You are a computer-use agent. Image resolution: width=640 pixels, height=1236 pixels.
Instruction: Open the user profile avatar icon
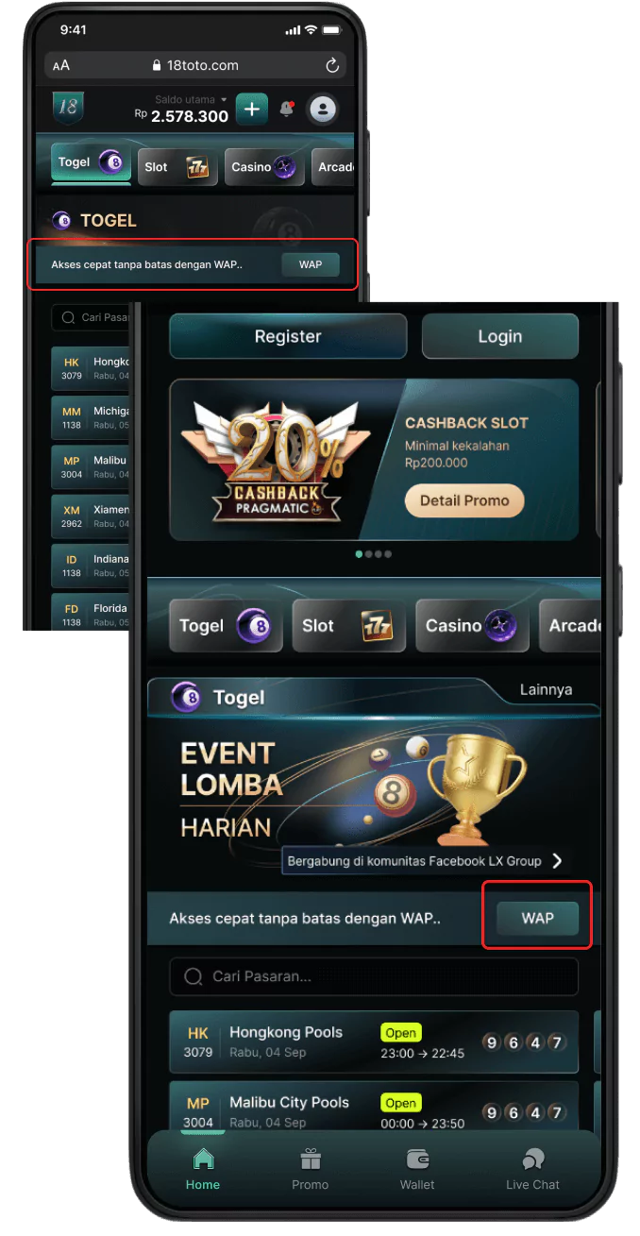[323, 110]
